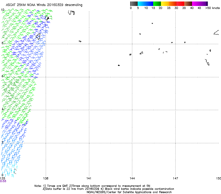The width and height of the screenshot is (221, 194).
Task: Click the gray 0-5 knots legend segment
Action: click(134, 4)
